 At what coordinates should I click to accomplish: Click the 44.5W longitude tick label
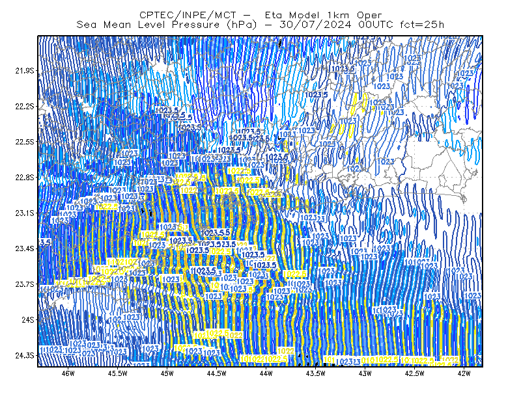click(x=217, y=373)
